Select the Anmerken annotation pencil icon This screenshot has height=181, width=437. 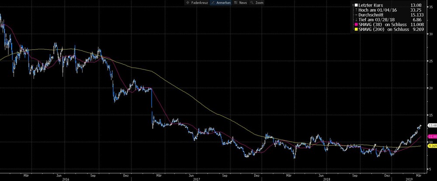(213, 3)
